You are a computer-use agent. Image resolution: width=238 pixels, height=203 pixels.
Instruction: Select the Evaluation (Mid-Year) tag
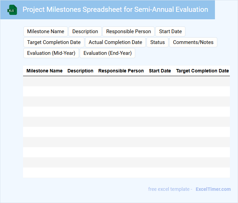51,53
